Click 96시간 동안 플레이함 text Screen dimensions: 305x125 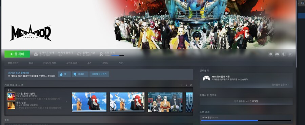[x=19, y=73]
